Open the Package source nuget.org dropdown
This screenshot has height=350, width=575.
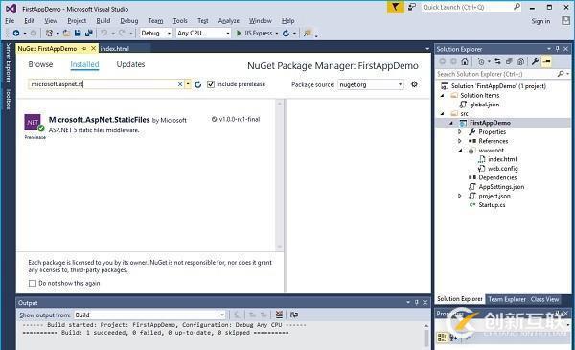click(x=371, y=84)
